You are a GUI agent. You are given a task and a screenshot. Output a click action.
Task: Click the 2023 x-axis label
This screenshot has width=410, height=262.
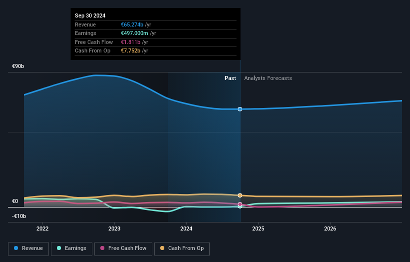click(114, 229)
